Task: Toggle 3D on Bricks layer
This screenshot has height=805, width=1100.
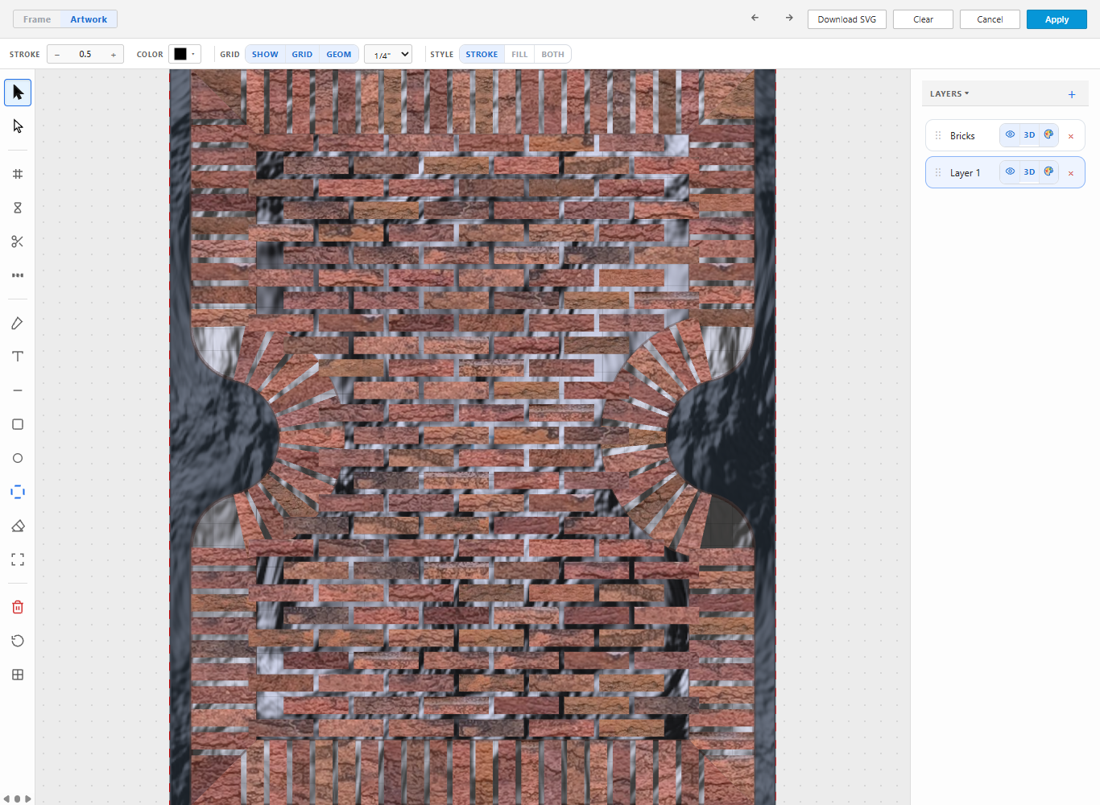Action: tap(1029, 134)
